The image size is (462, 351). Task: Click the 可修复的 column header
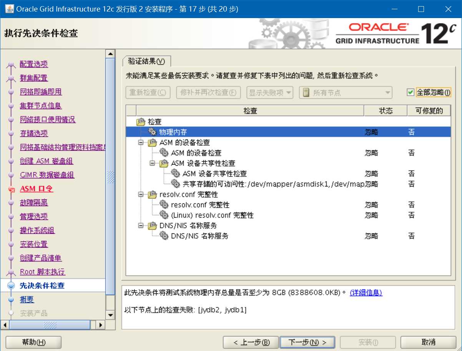pyautogui.click(x=429, y=111)
